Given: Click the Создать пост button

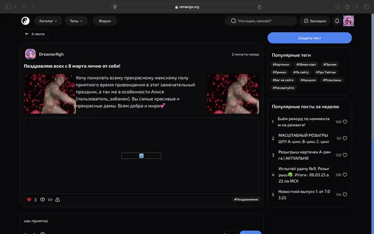Looking at the screenshot, I should [309, 38].
